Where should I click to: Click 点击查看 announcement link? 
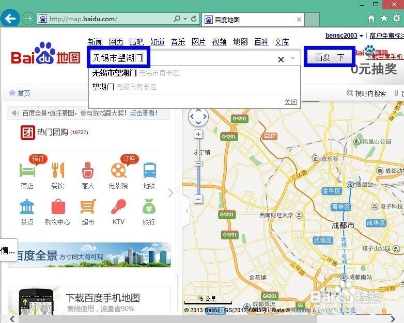click(x=144, y=113)
